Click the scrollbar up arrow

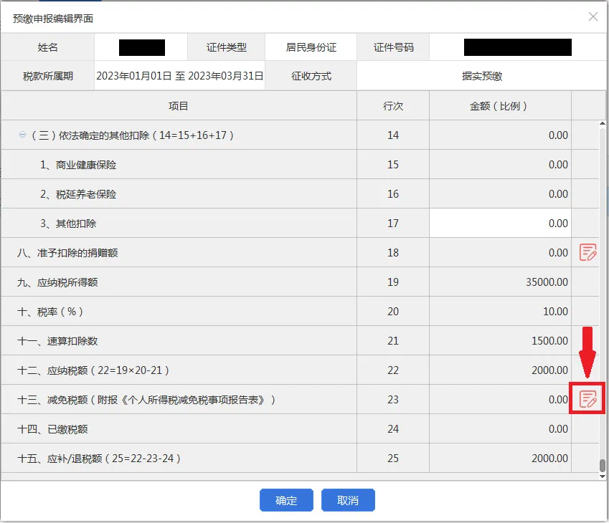point(601,125)
